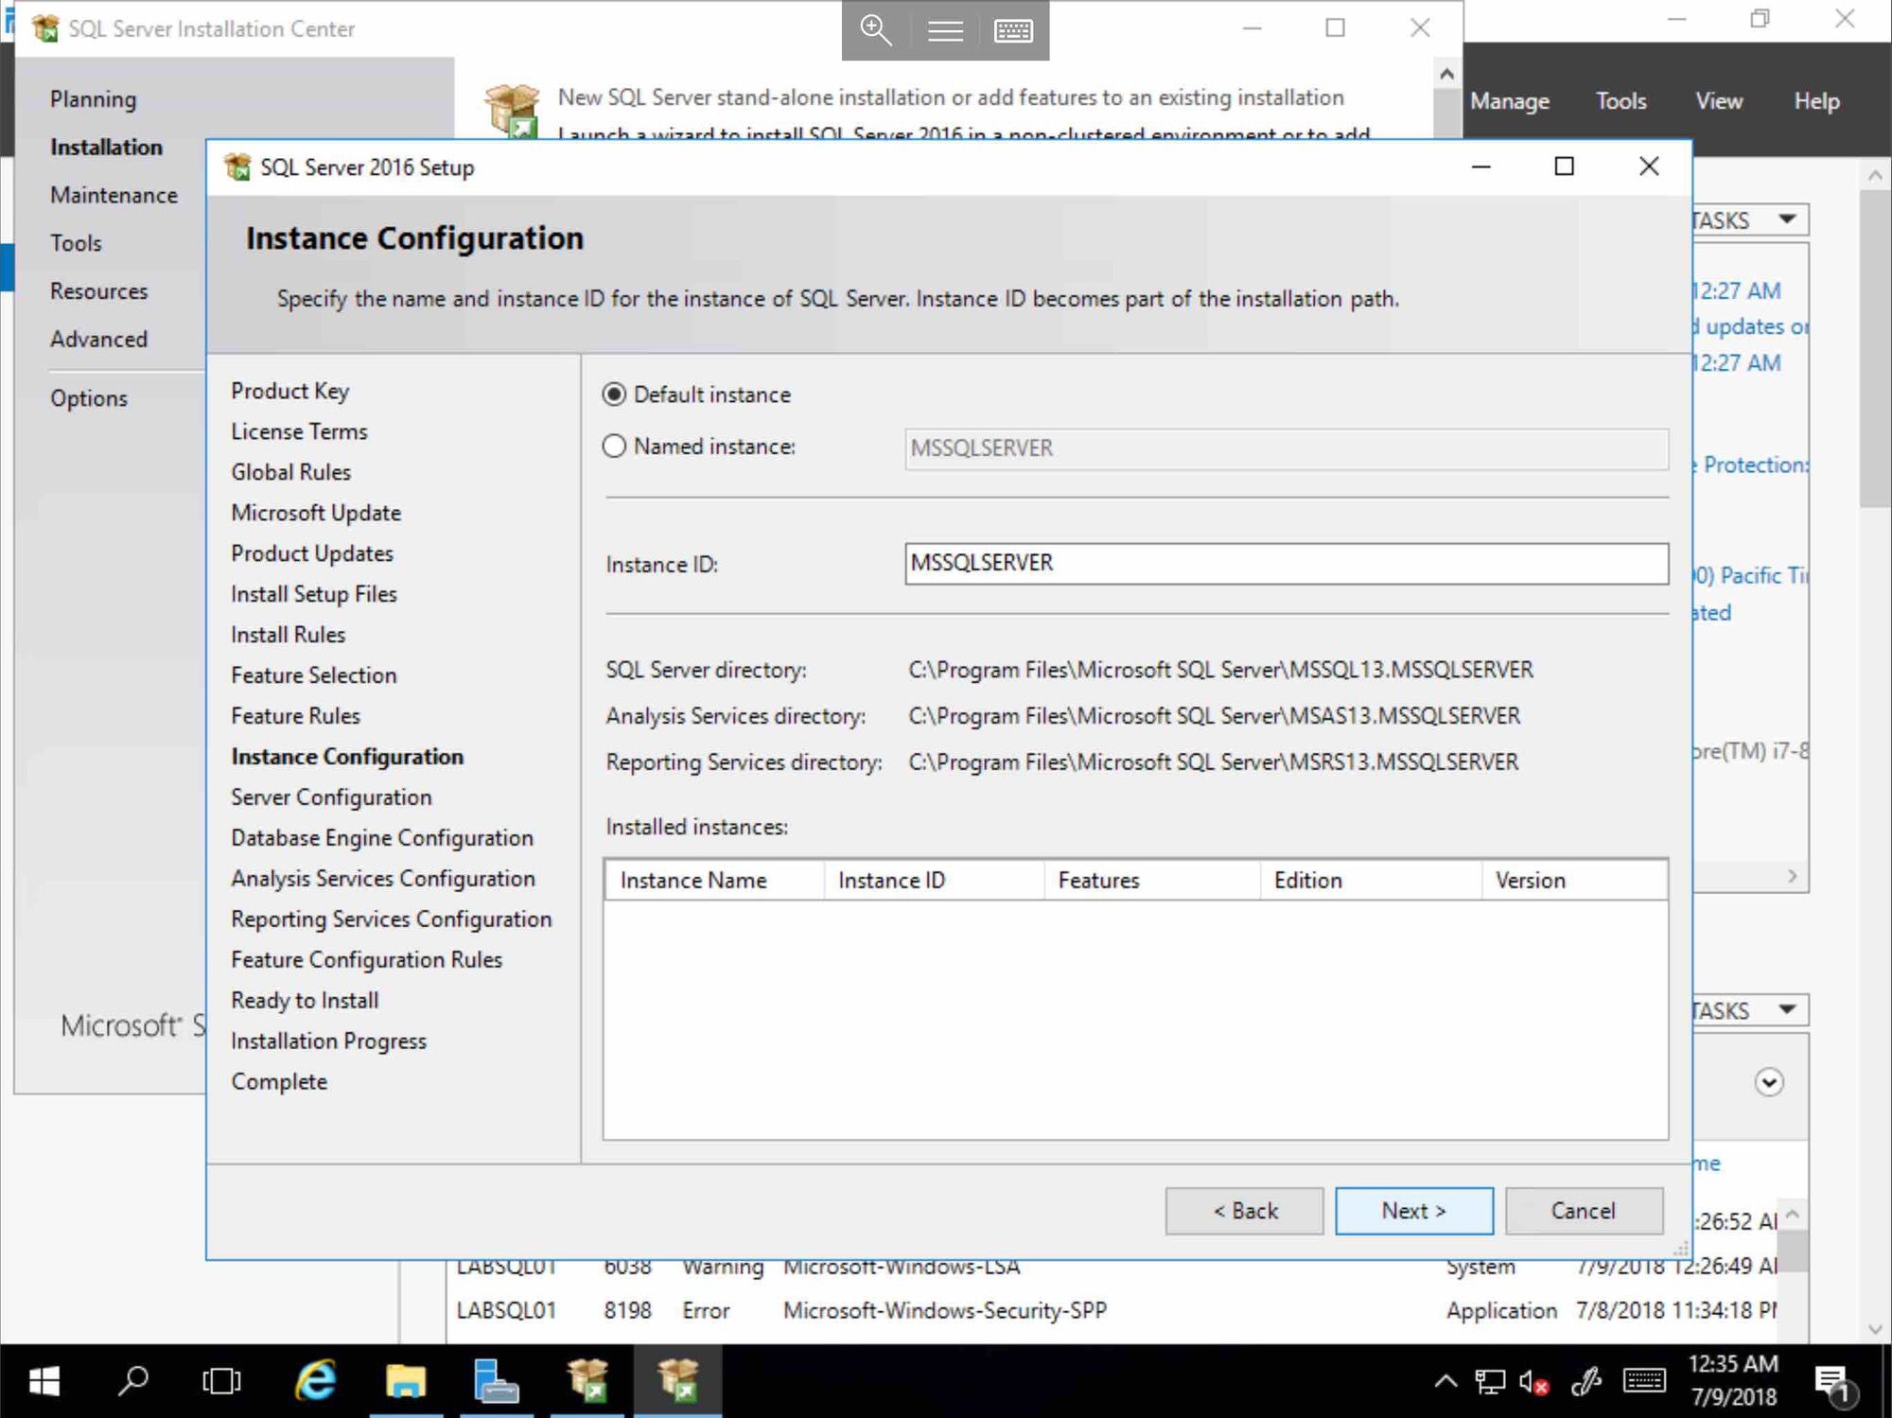
Task: Click the keyboard icon in top toolbar
Action: [1013, 31]
